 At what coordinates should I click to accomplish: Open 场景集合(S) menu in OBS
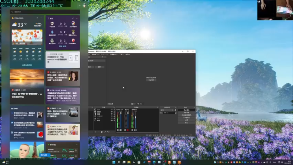pyautogui.click(x=114, y=54)
